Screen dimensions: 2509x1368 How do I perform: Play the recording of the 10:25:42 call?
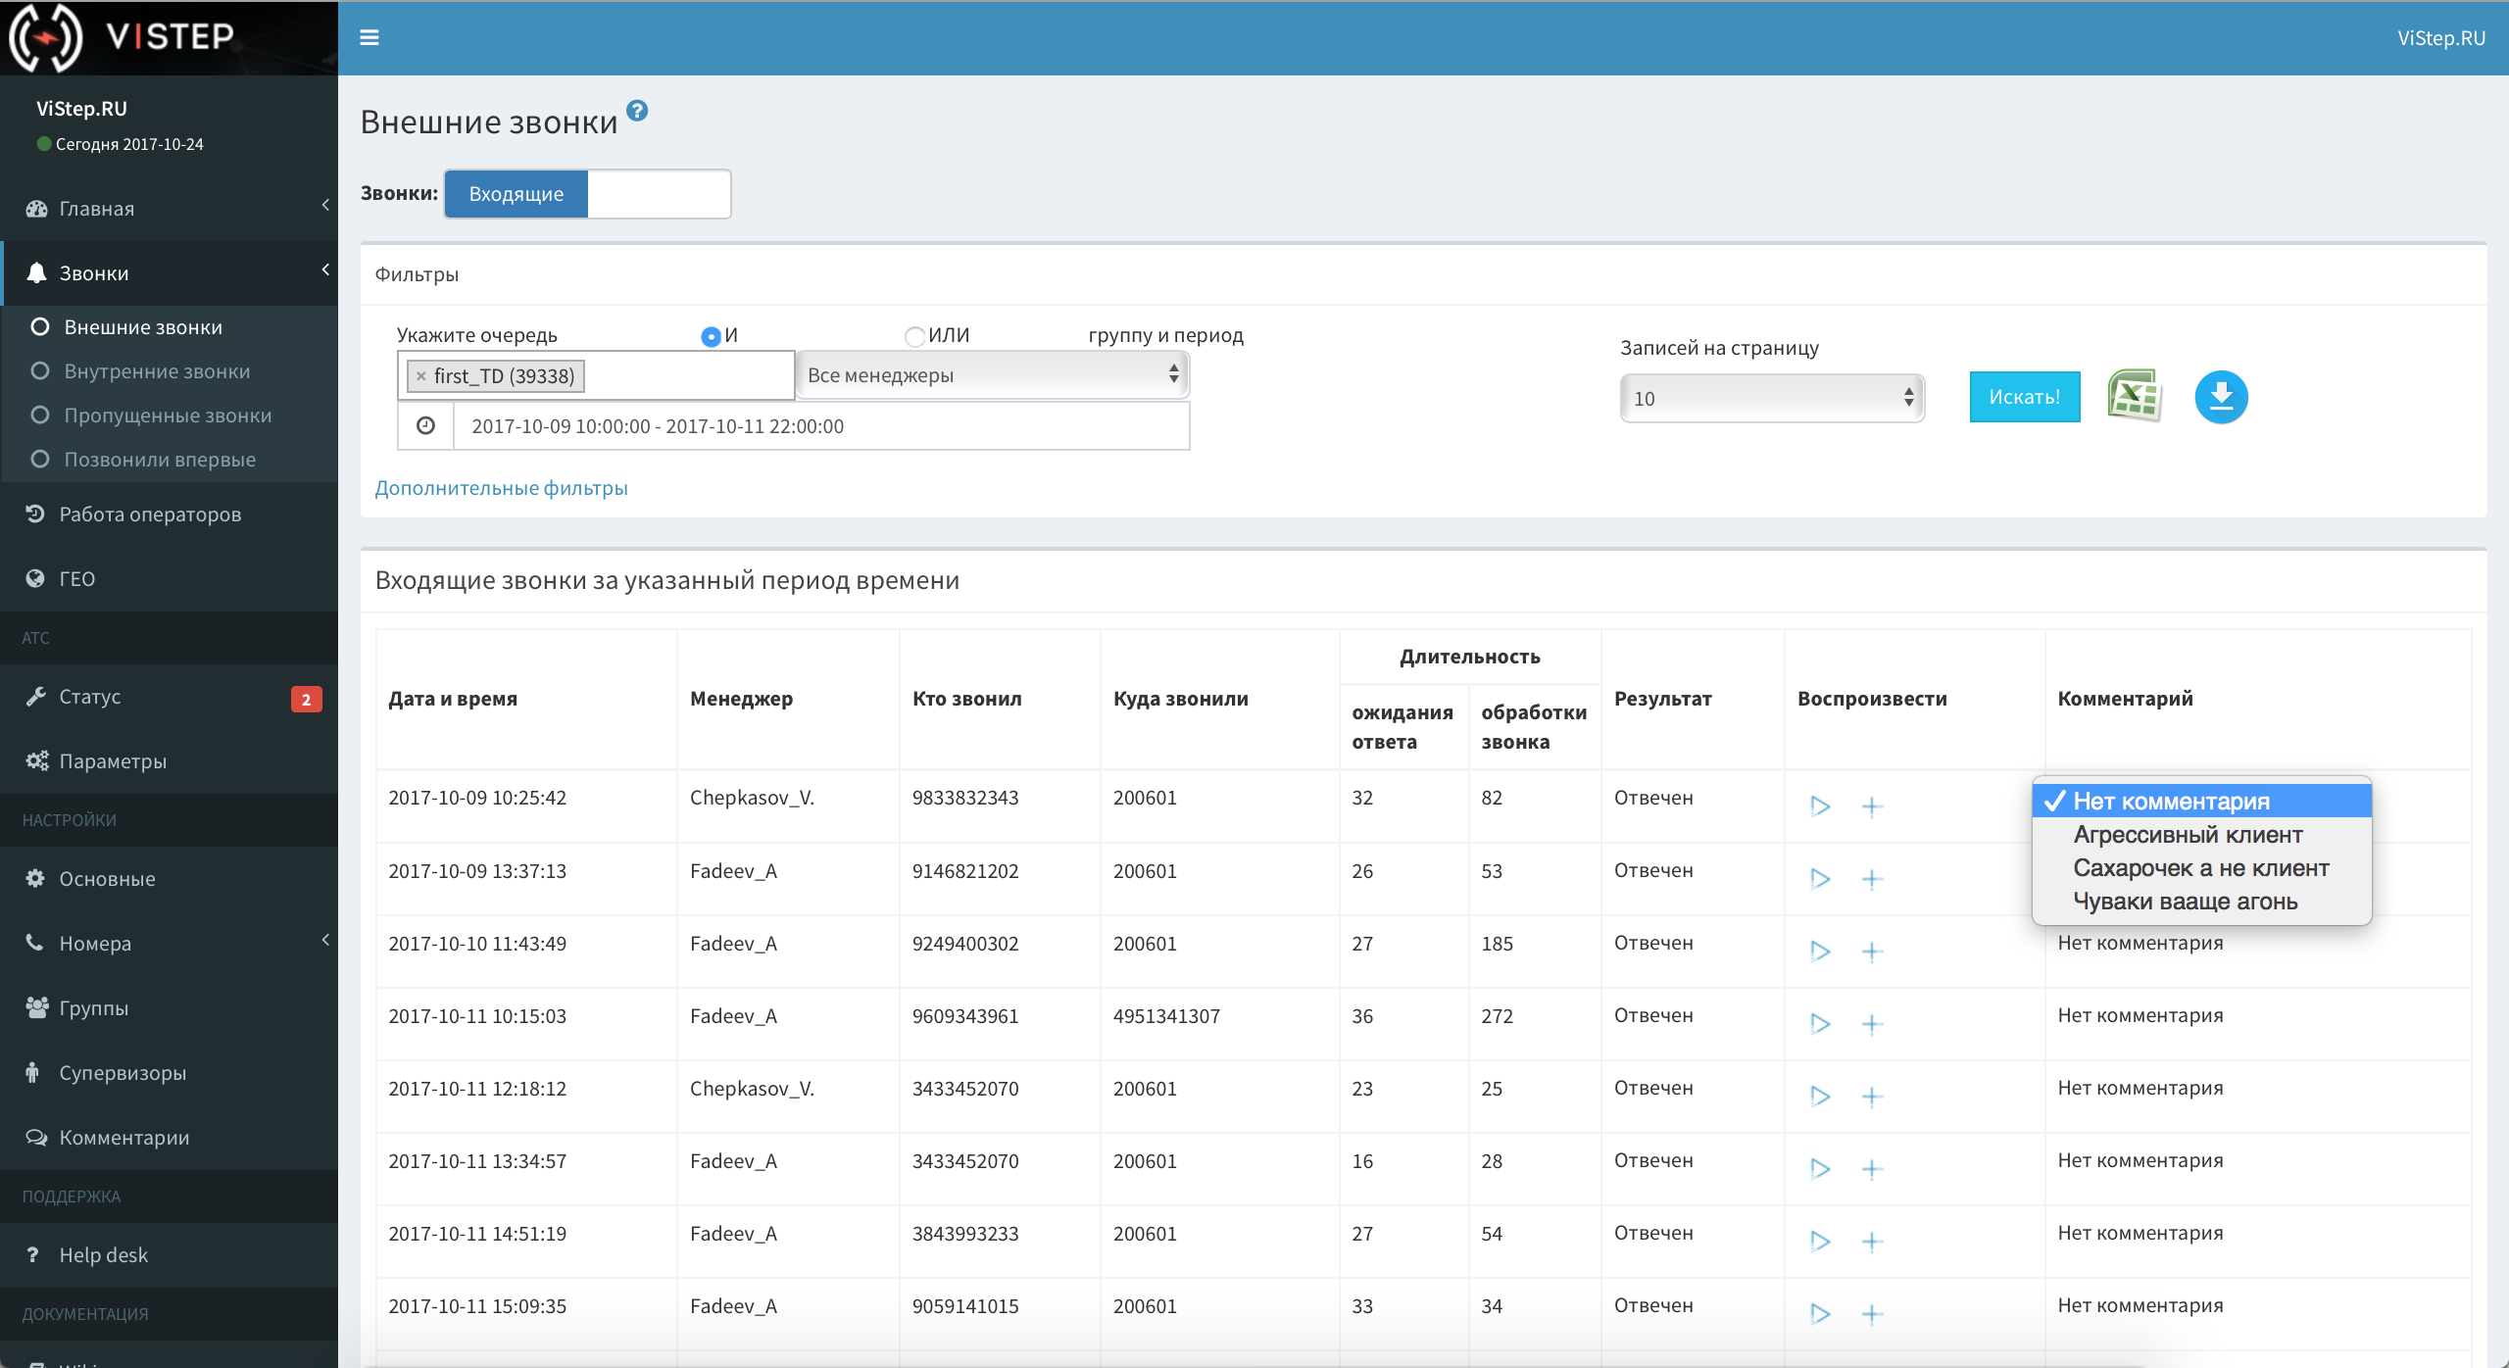pyautogui.click(x=1819, y=806)
